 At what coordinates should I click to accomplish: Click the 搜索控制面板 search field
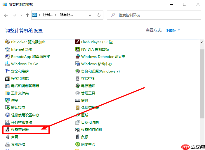click(154, 15)
